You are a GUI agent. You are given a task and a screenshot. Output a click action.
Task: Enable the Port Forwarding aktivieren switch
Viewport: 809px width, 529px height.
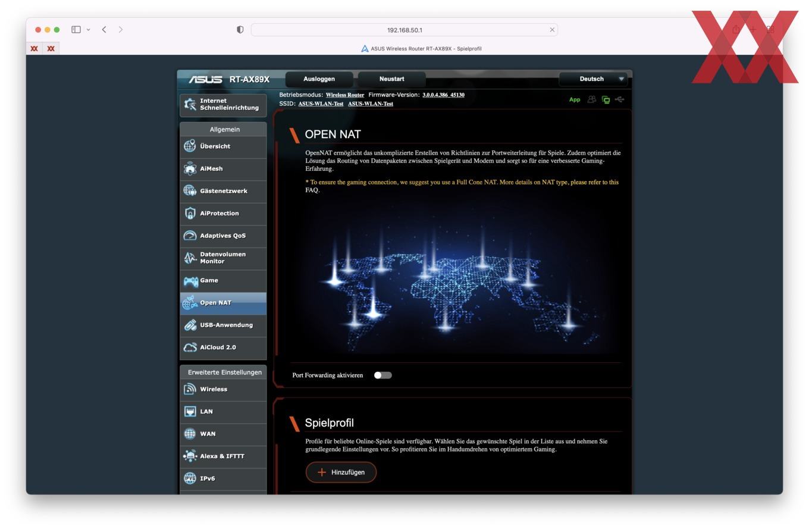(382, 375)
